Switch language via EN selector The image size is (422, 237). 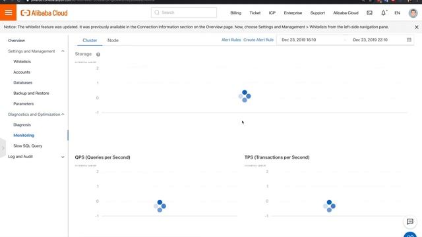point(397,13)
